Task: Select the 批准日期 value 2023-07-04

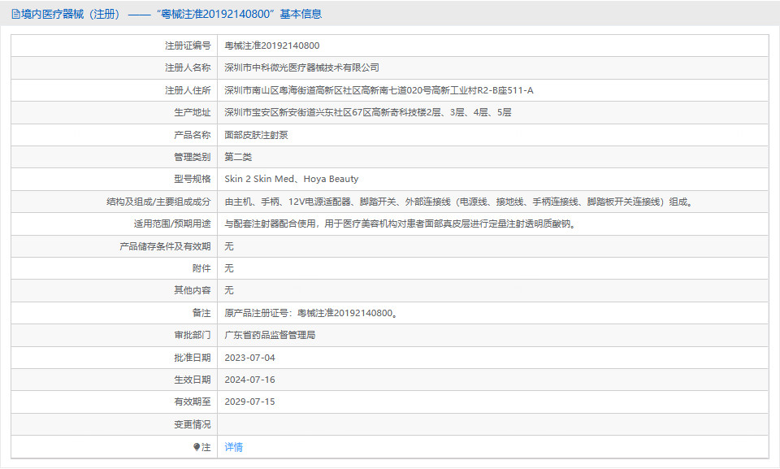Action: (x=252, y=357)
